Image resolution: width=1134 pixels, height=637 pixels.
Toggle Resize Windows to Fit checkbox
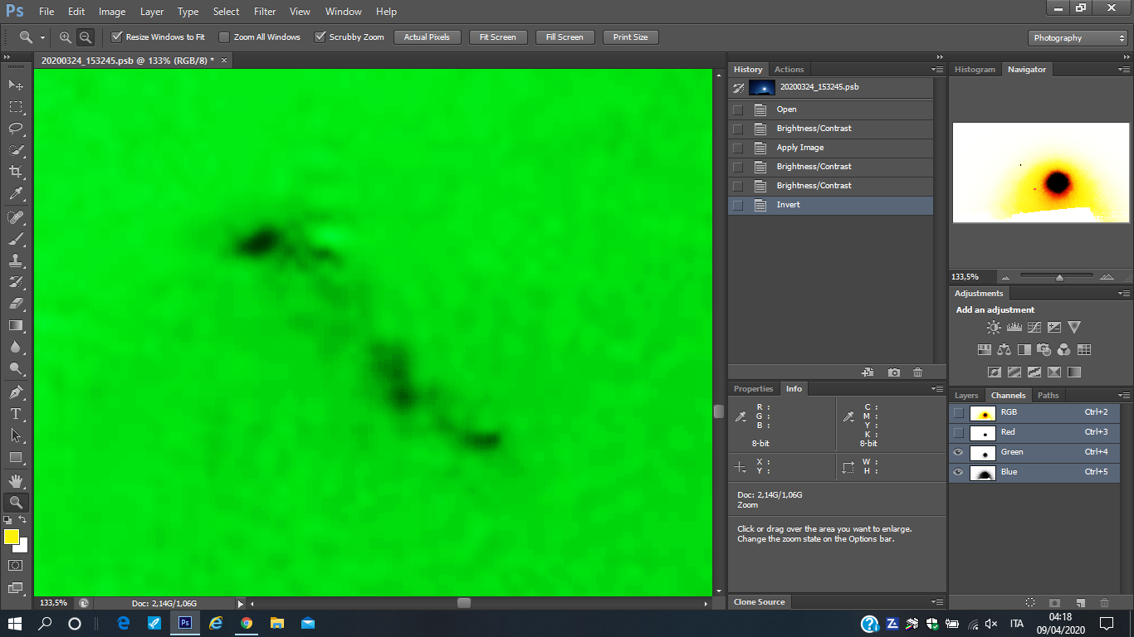tap(117, 37)
